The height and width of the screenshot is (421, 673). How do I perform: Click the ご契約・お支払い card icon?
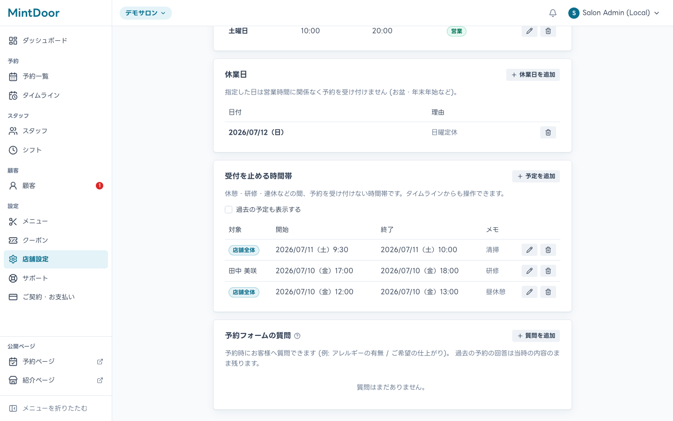(x=13, y=297)
